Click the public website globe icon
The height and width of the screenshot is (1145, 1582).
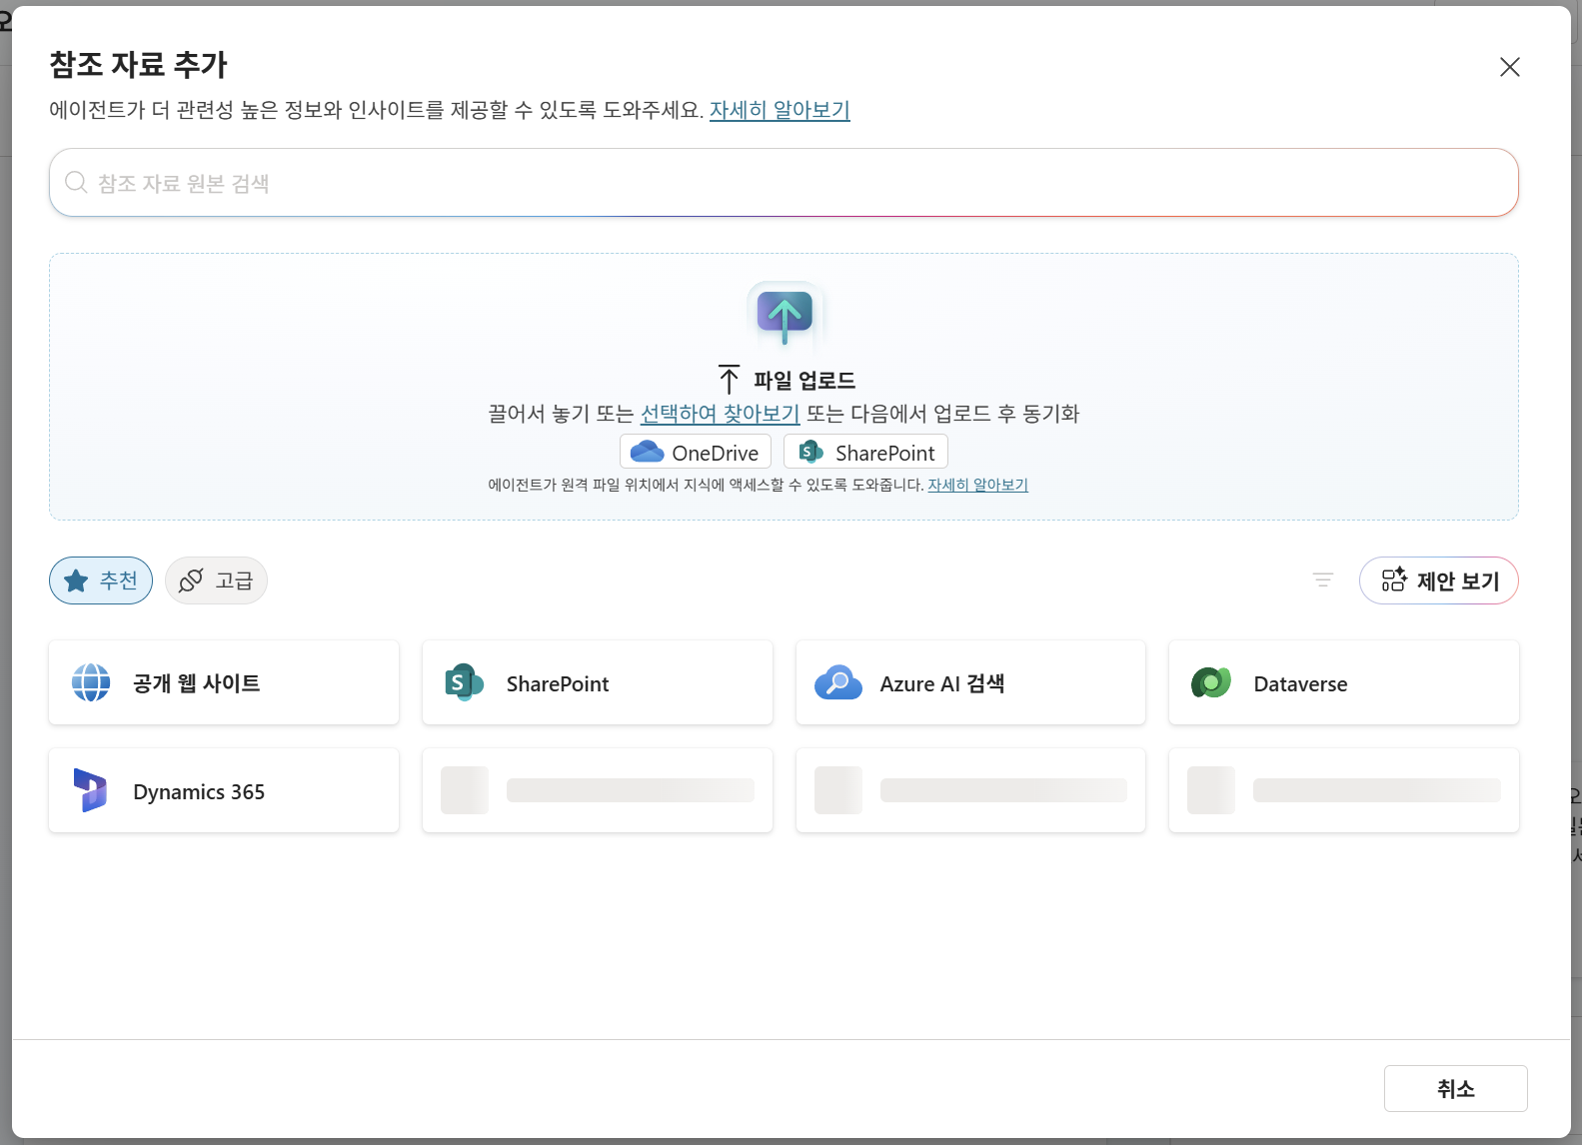point(91,682)
